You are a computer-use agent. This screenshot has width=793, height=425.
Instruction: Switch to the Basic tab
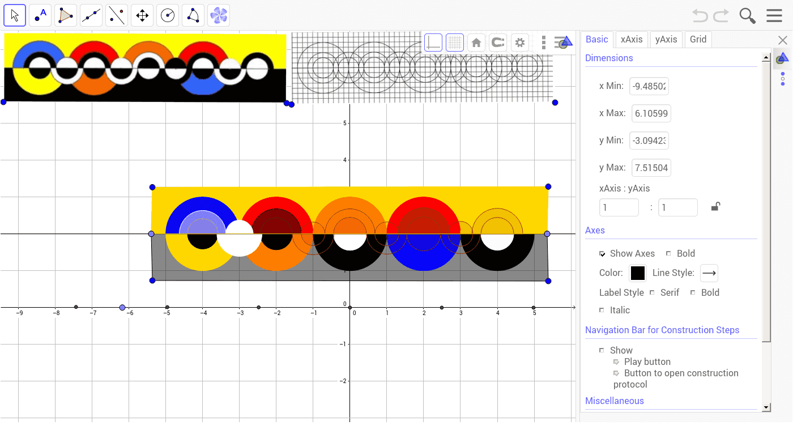pos(597,39)
